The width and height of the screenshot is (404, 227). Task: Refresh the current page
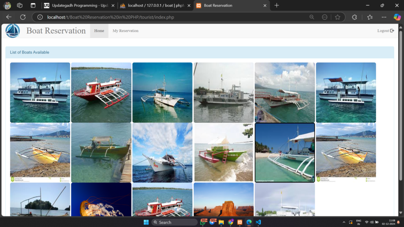point(23,17)
